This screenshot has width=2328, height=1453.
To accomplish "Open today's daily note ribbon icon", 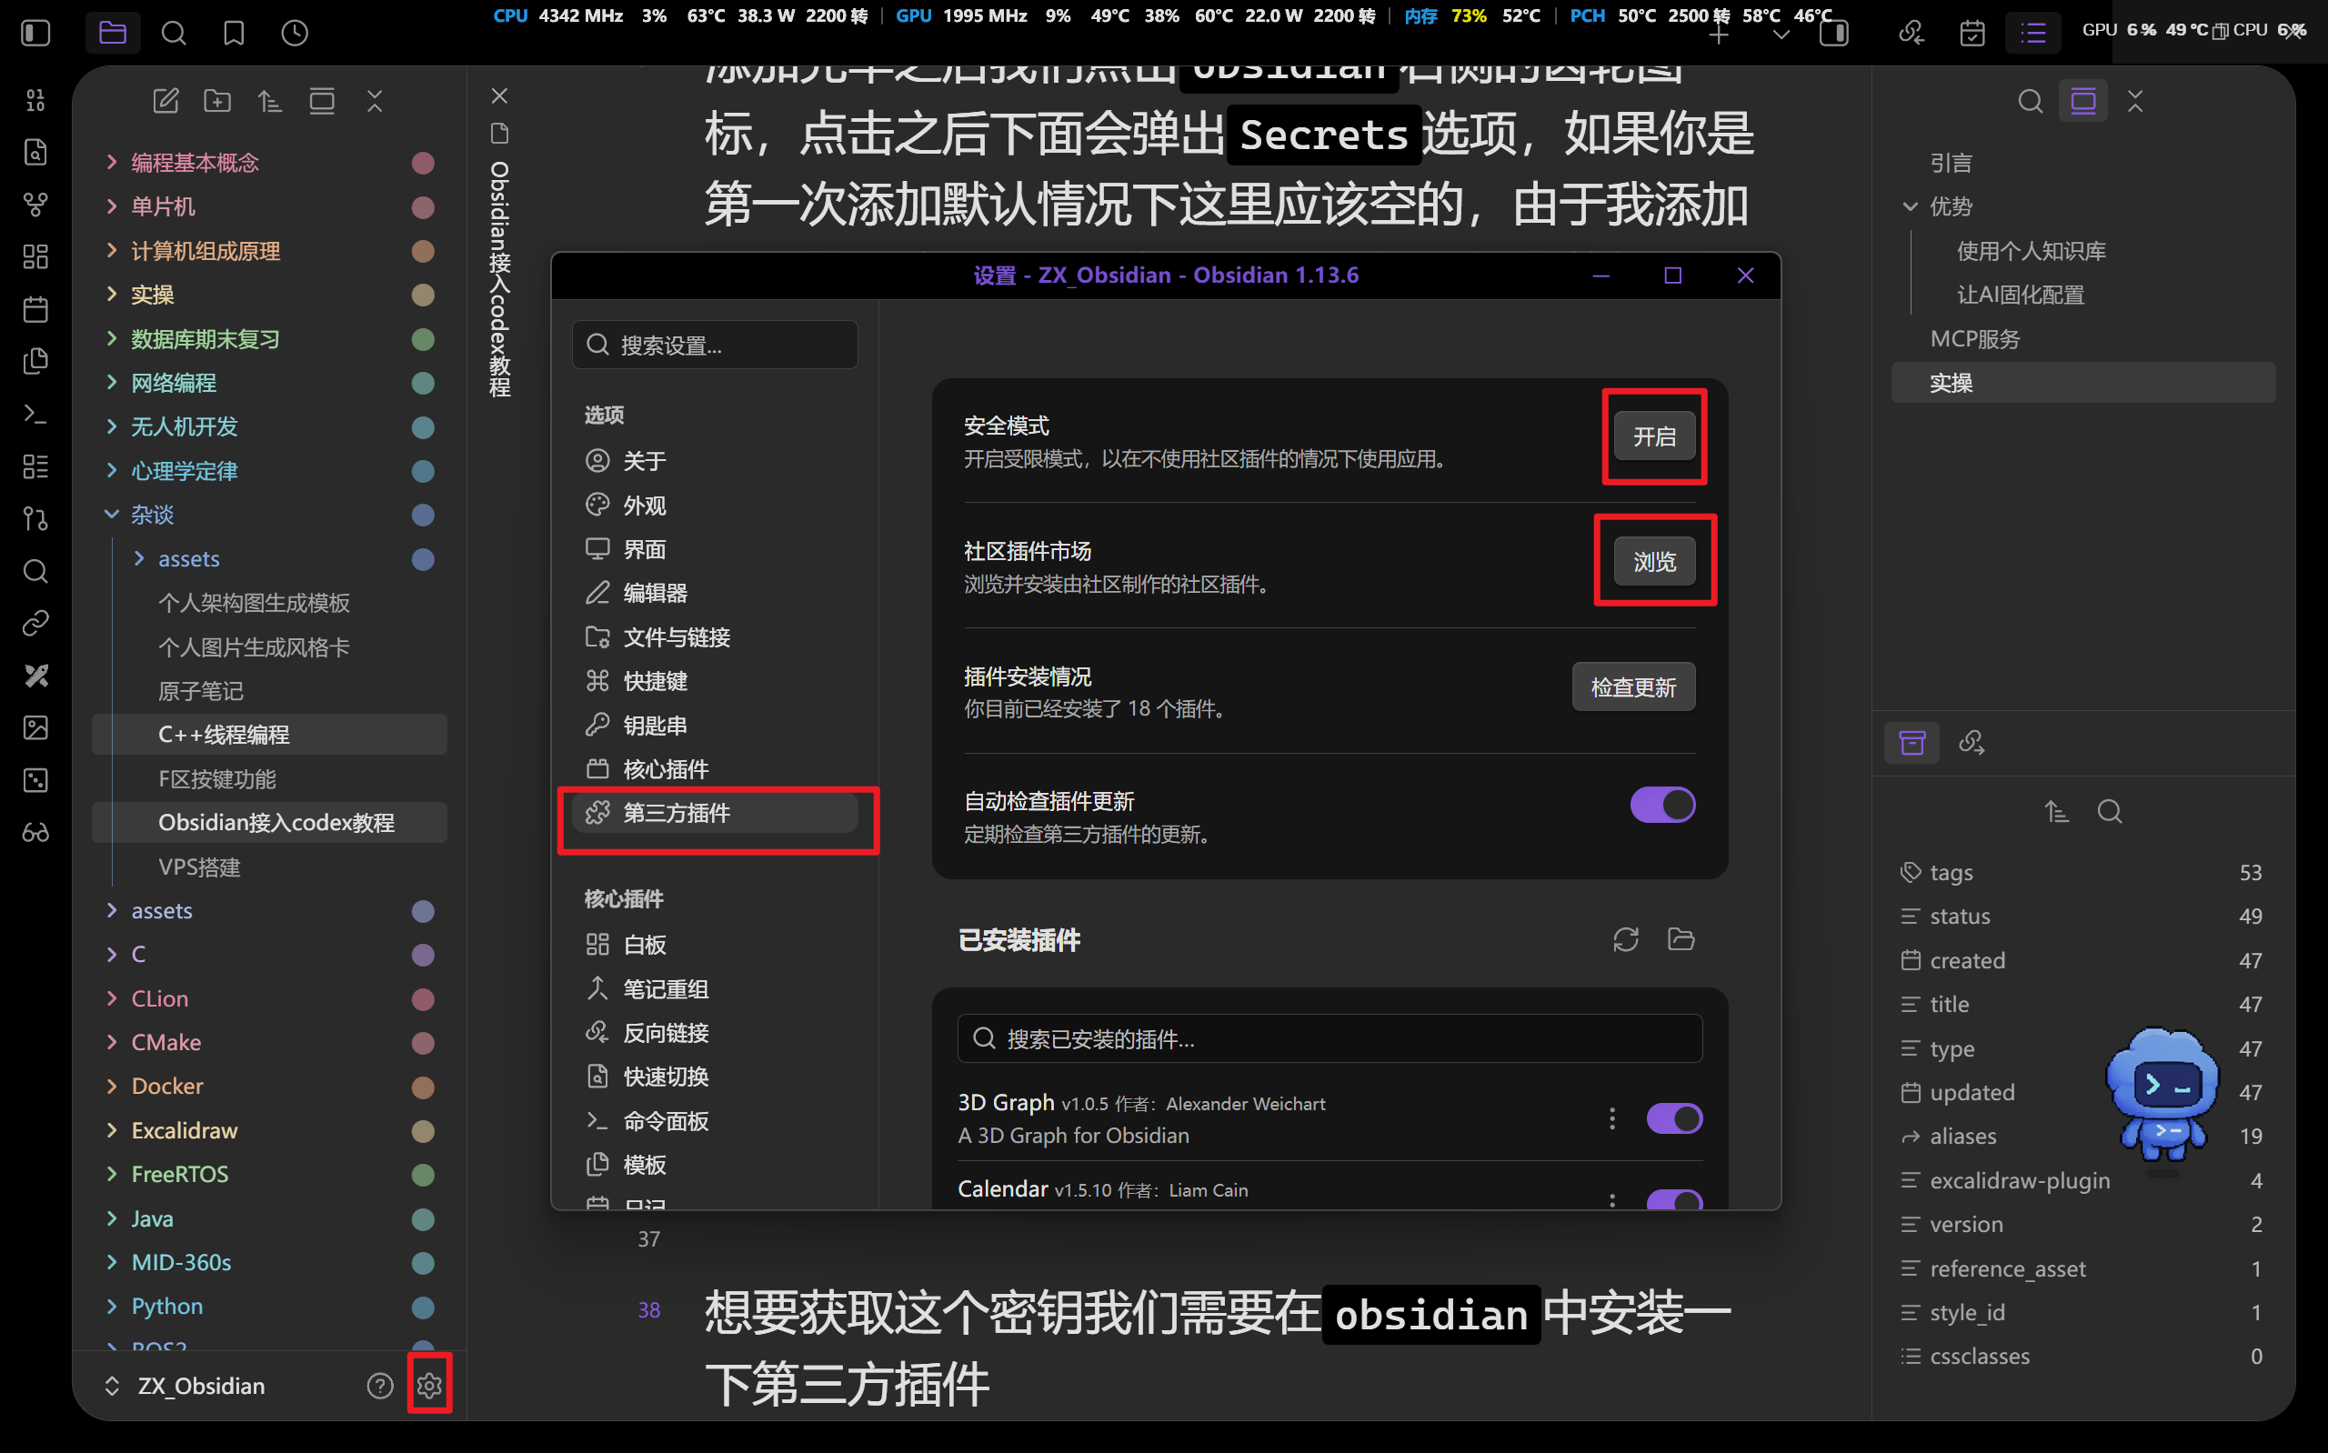I will click(x=35, y=309).
